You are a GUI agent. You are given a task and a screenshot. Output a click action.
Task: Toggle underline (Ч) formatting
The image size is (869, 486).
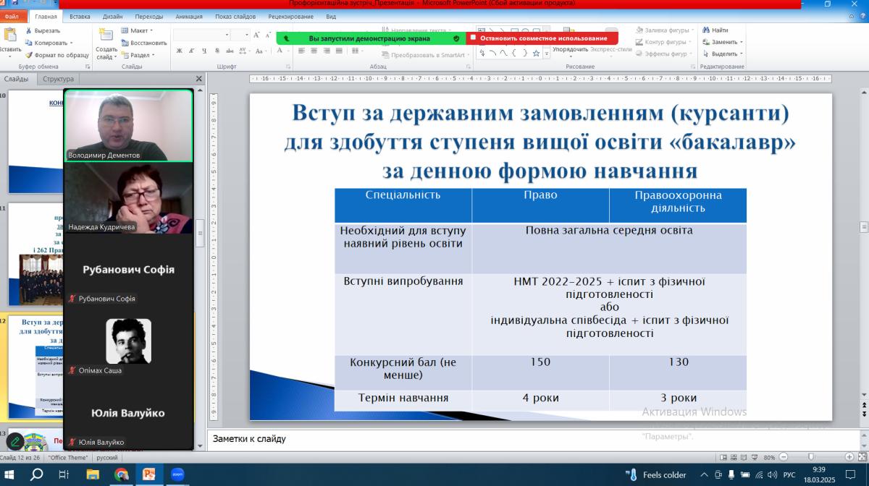click(205, 51)
